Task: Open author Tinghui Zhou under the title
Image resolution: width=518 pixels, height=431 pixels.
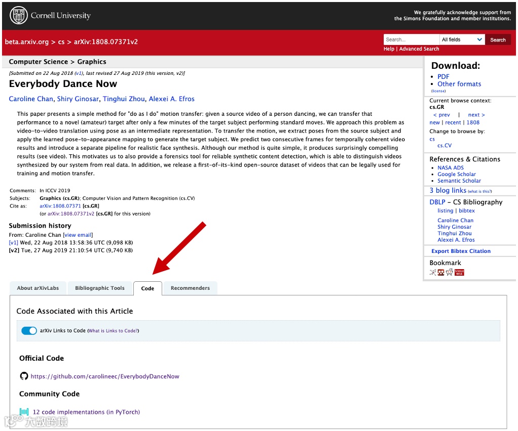Action: pyautogui.click(x=124, y=99)
